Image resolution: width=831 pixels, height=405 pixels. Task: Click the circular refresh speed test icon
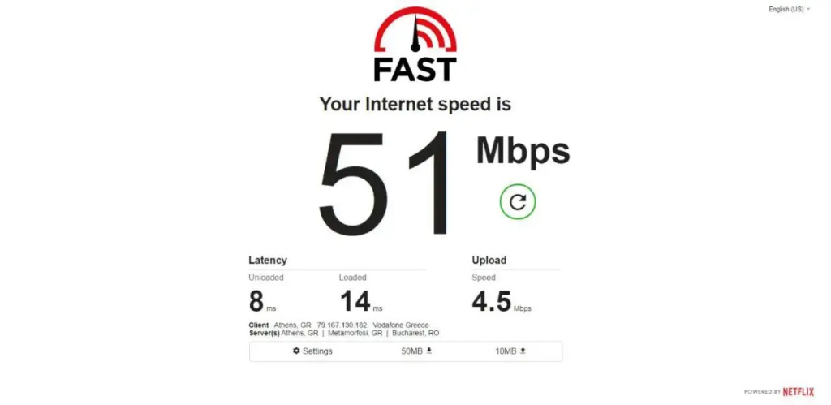518,201
